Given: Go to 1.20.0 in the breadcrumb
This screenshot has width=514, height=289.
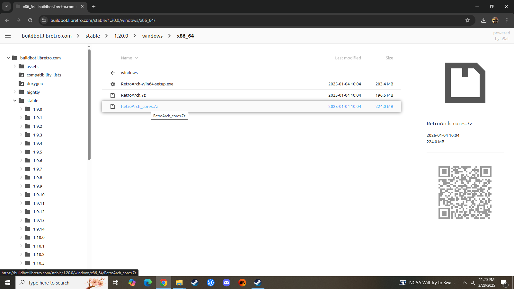Looking at the screenshot, I should click(121, 36).
